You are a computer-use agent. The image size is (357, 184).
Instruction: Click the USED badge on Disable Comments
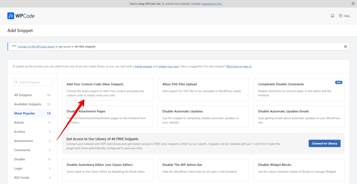pos(339,83)
